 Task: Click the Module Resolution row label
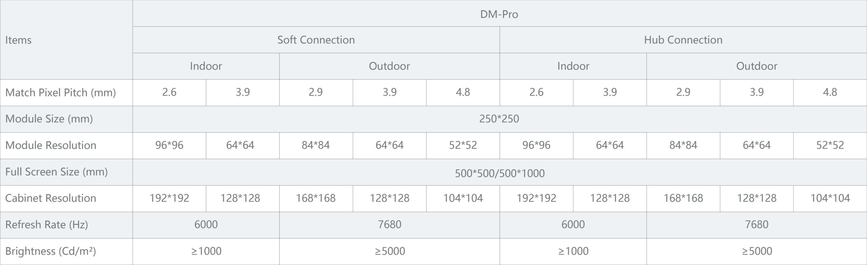[x=51, y=145]
